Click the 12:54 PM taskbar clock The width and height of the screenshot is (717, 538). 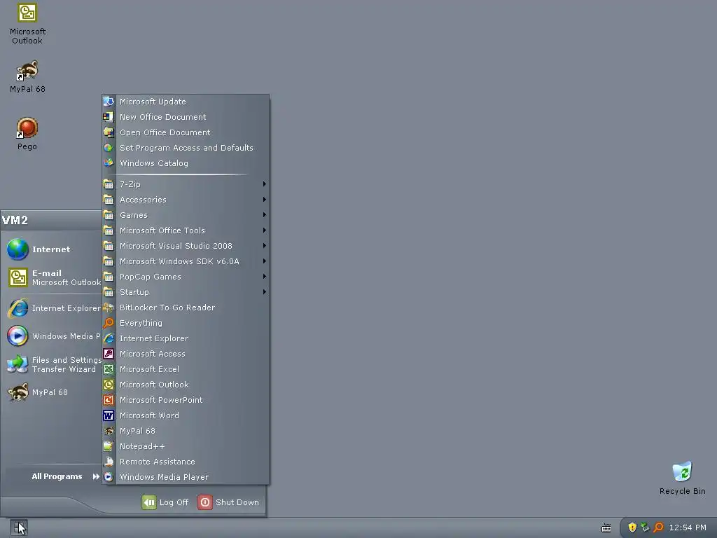click(688, 527)
